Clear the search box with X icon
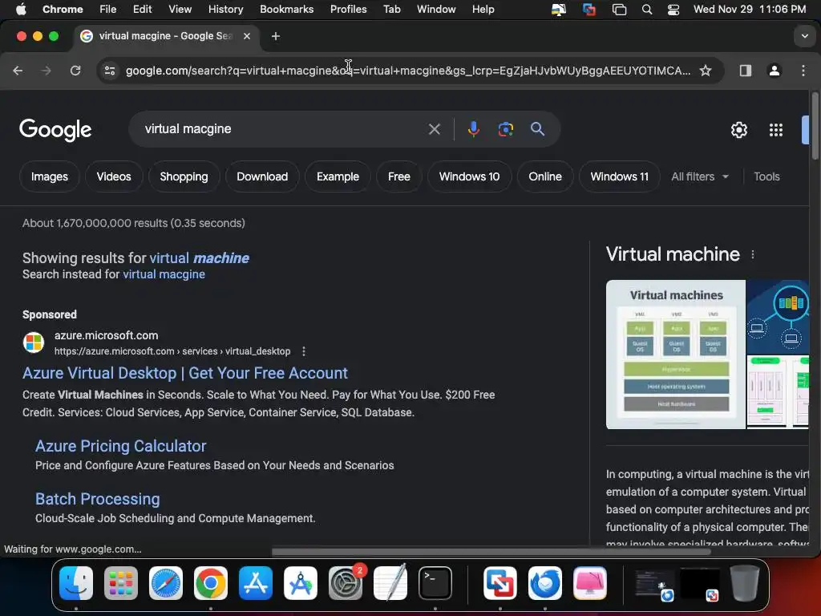The height and width of the screenshot is (616, 821). (434, 129)
